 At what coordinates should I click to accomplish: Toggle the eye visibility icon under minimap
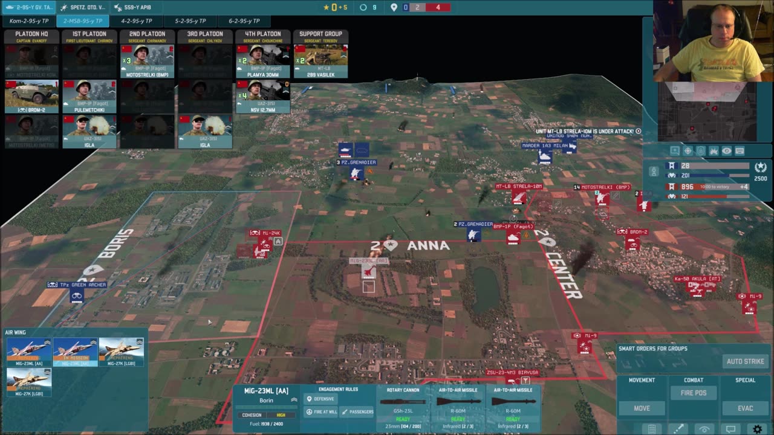tap(726, 150)
